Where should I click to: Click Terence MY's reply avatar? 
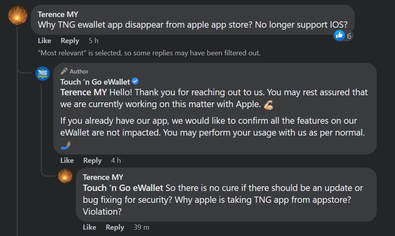tap(65, 176)
